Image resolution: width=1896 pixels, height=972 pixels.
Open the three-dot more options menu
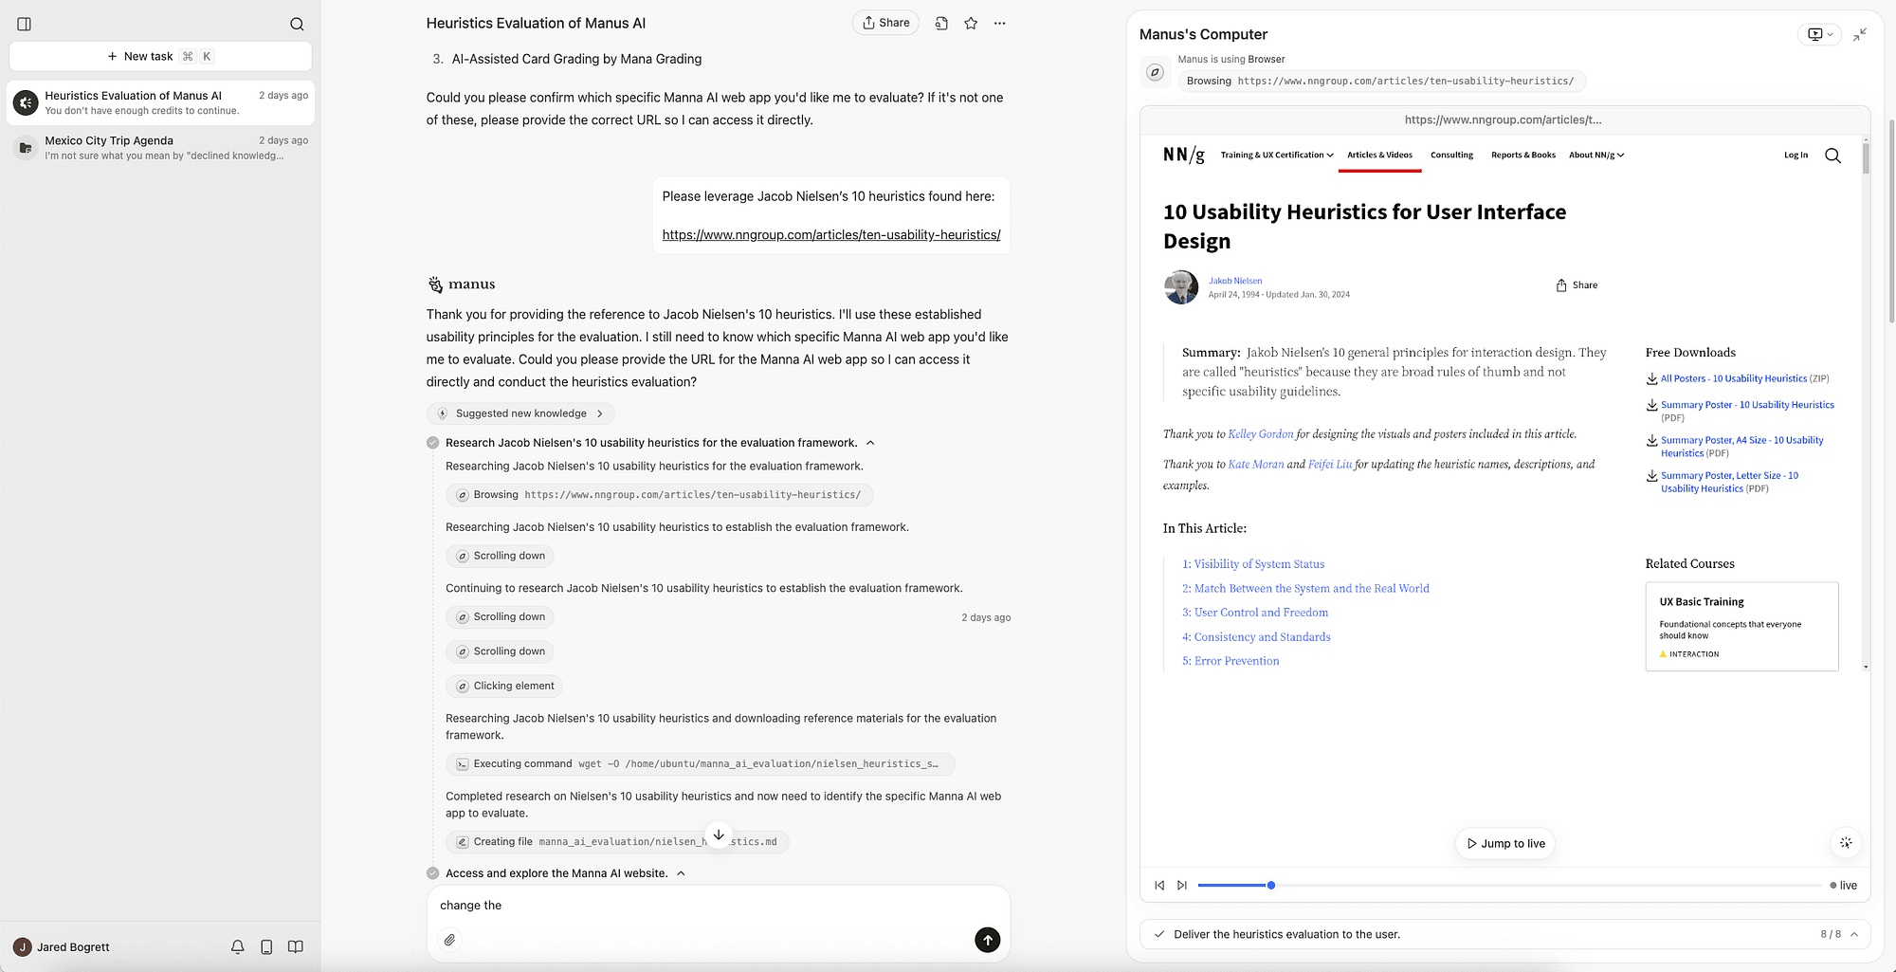coord(999,23)
